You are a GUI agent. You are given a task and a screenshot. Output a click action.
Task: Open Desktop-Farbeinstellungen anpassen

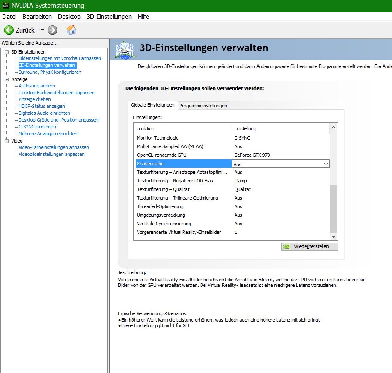[x=57, y=93]
